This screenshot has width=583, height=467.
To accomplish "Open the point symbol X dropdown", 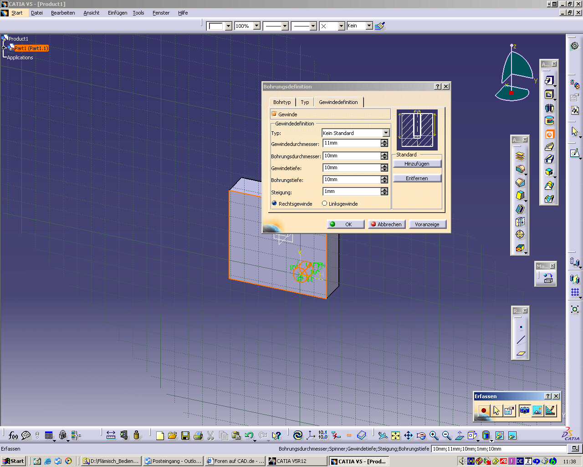I will click(x=341, y=26).
